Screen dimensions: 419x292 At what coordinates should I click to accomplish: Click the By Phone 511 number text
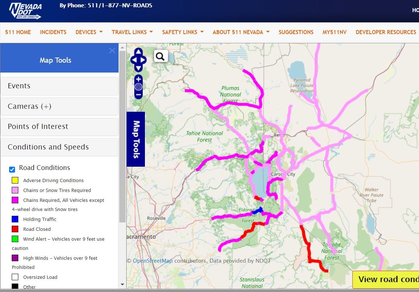click(106, 5)
